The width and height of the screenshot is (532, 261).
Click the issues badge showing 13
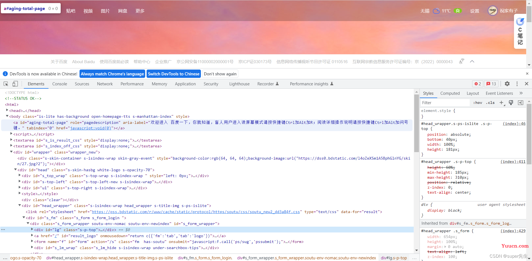(x=491, y=84)
